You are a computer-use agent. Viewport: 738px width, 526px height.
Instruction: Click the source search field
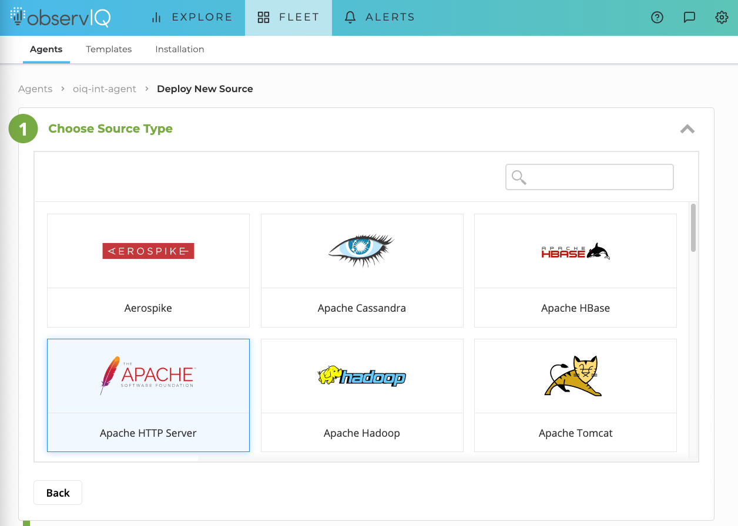pos(589,177)
